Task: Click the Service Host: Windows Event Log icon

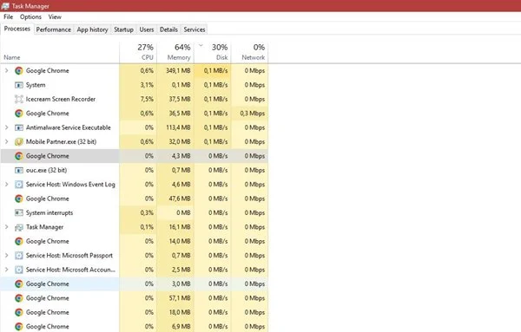Action: pyautogui.click(x=19, y=185)
